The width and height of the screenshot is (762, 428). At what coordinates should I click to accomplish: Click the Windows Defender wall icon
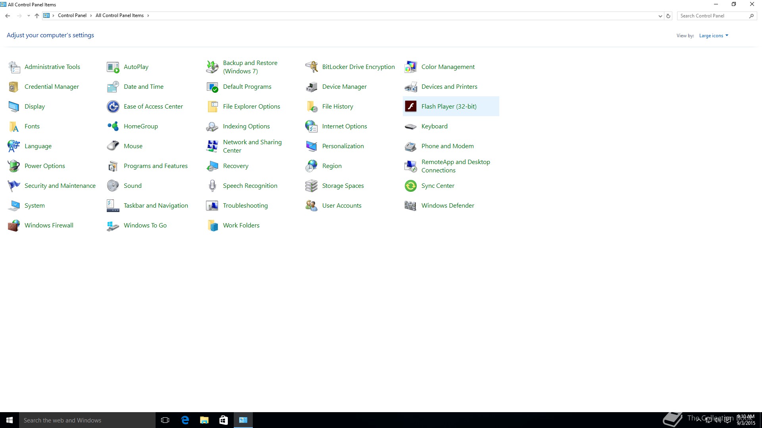point(411,206)
